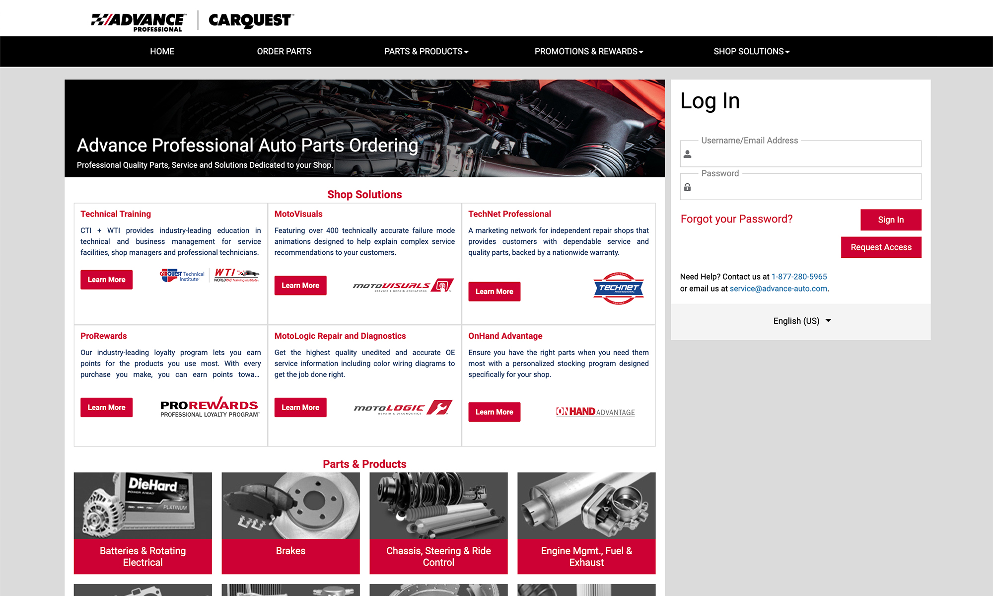Open the Brakes product category tile
Viewport: 993px width, 596px height.
coord(290,523)
